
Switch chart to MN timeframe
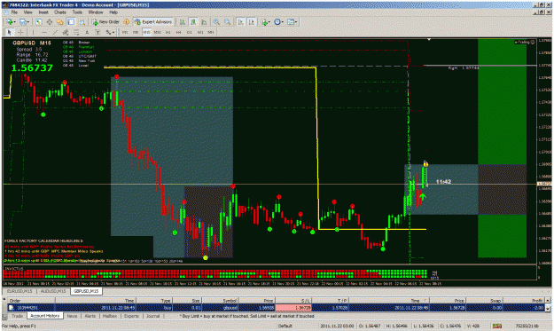(211, 32)
